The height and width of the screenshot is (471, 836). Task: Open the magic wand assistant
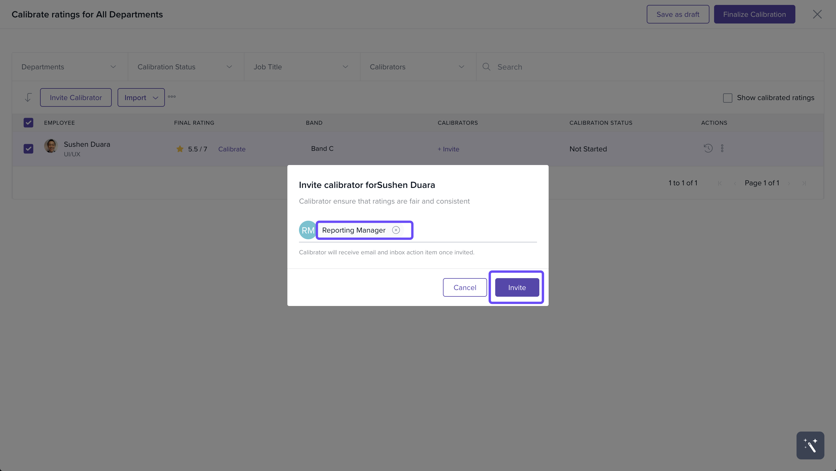810,445
